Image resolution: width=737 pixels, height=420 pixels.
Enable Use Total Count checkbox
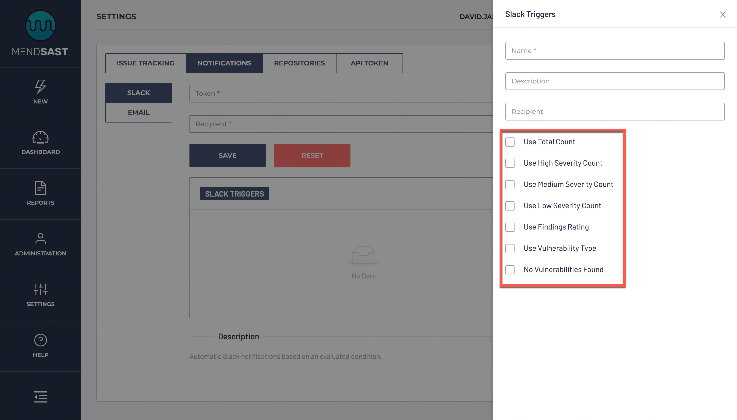(x=510, y=142)
